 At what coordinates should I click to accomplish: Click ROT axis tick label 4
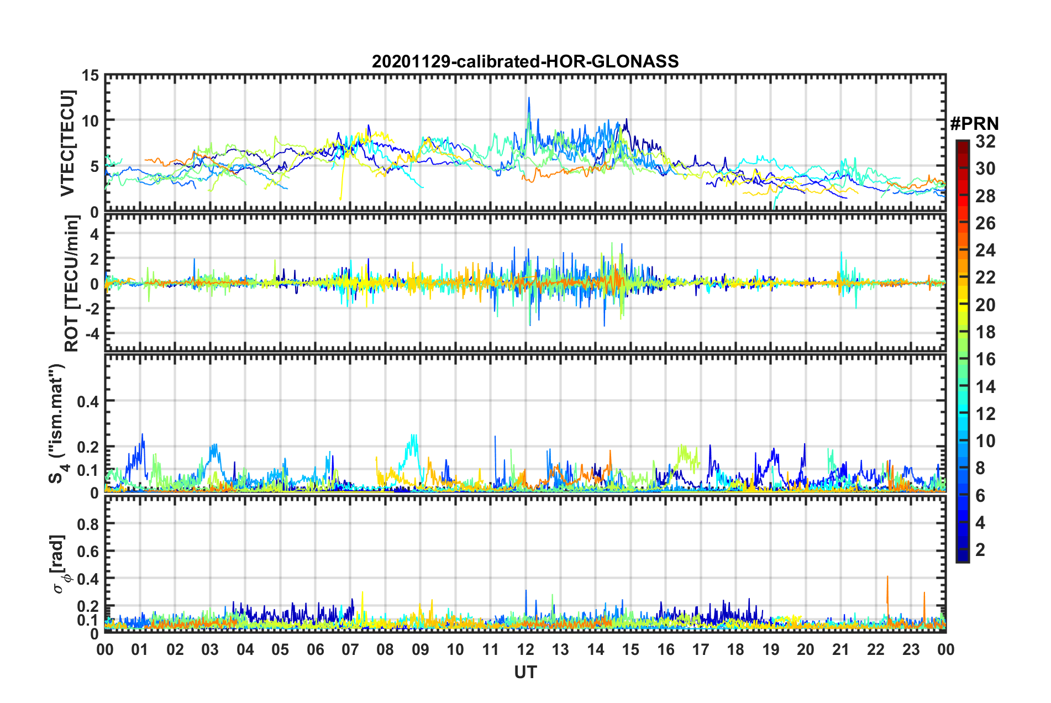click(x=95, y=234)
